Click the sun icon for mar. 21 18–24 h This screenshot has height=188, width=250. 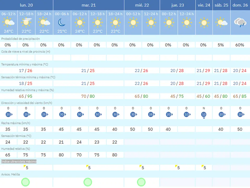coord(115,22)
